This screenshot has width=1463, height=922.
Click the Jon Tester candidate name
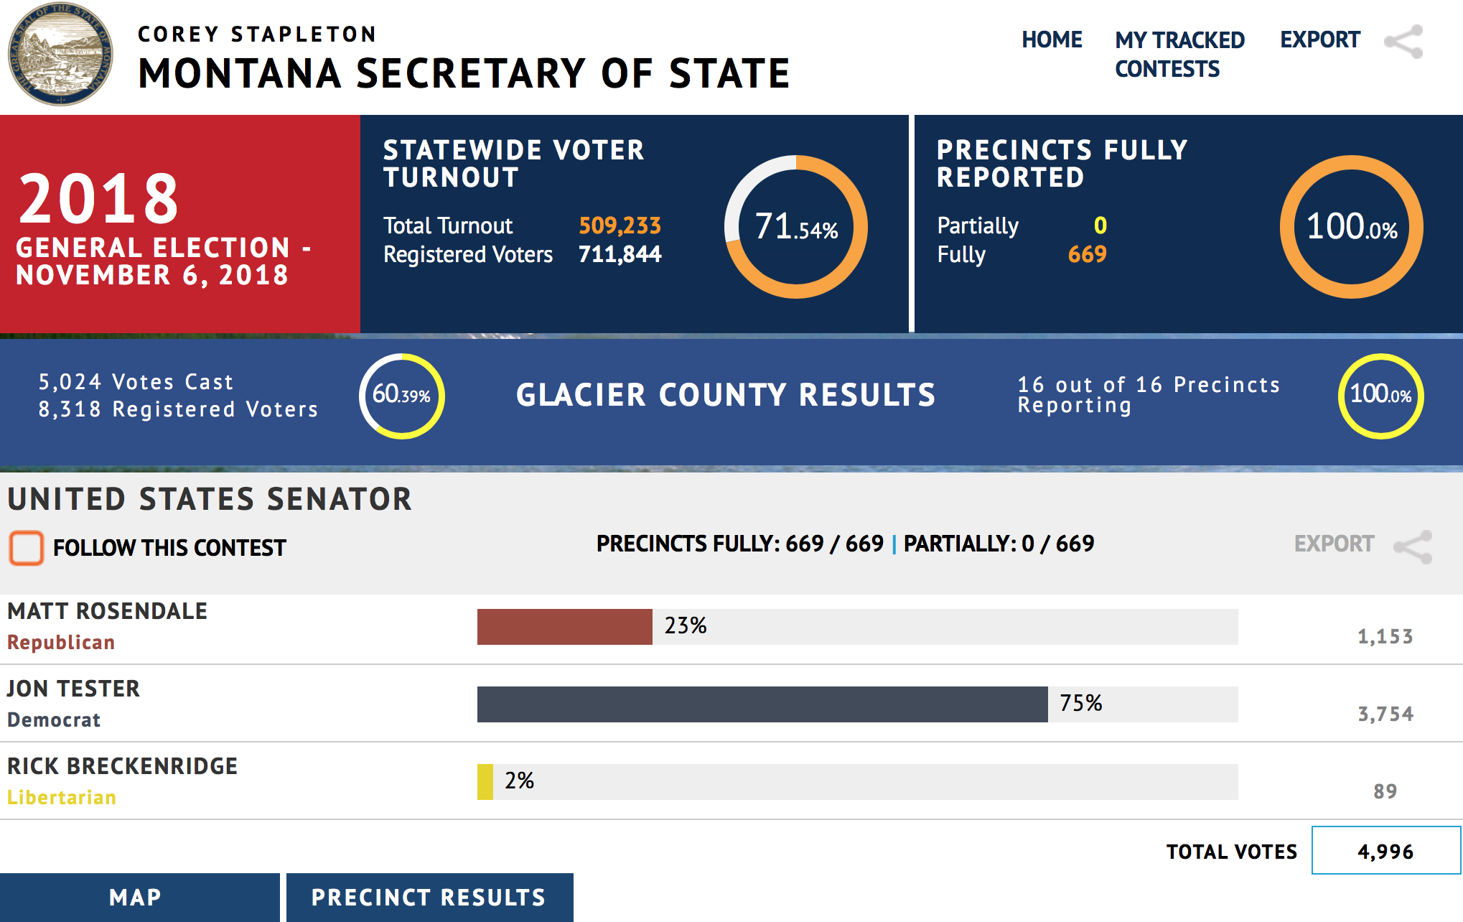[74, 688]
